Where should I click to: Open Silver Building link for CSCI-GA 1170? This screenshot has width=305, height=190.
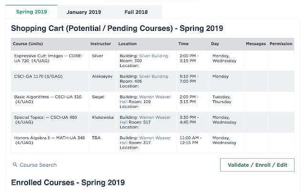[x=153, y=76]
